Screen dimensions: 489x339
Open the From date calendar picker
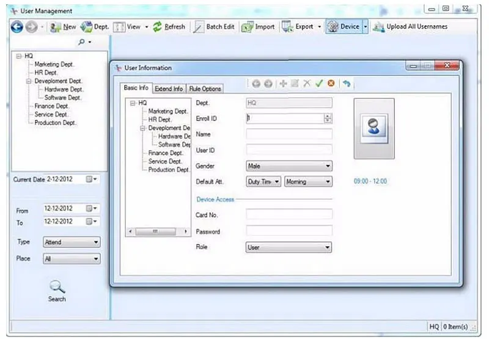point(92,208)
